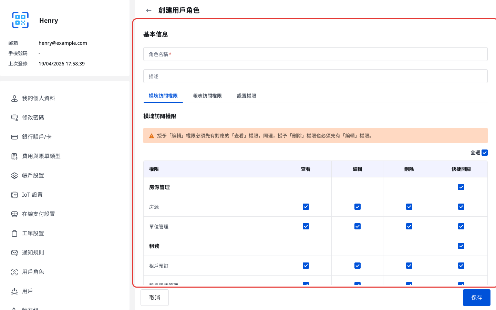Uncheck 房源 編輯 permission checkbox
The height and width of the screenshot is (310, 496).
(358, 207)
